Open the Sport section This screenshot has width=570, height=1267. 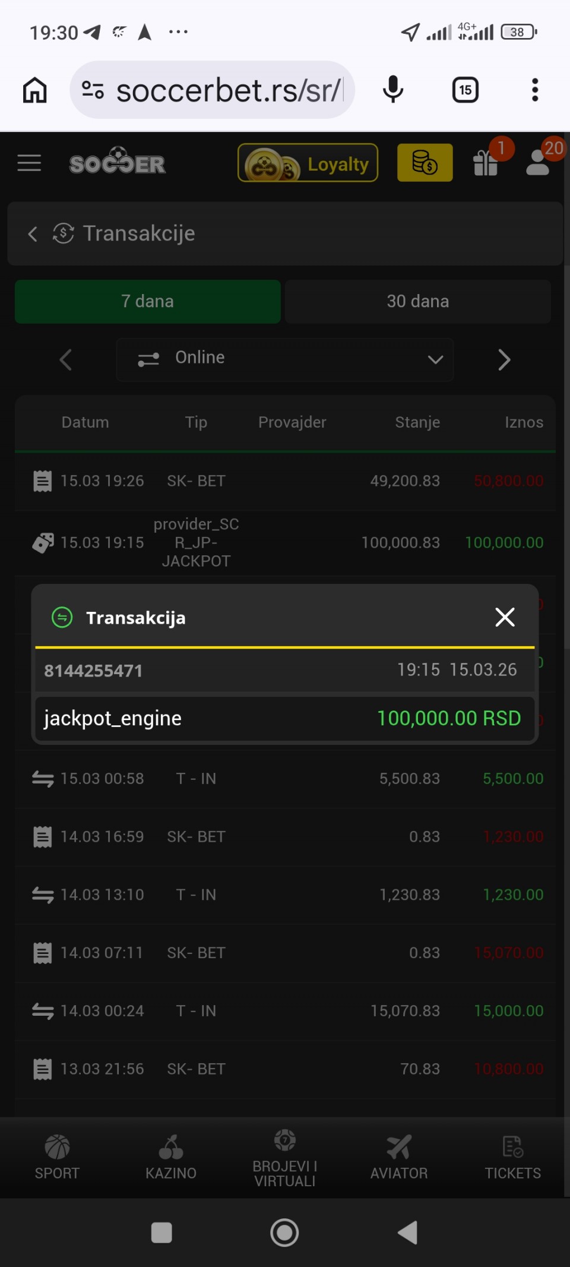click(x=57, y=1156)
